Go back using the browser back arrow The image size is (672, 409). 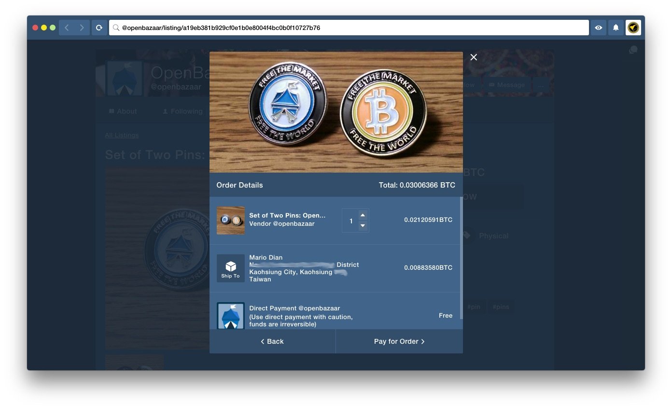point(67,28)
